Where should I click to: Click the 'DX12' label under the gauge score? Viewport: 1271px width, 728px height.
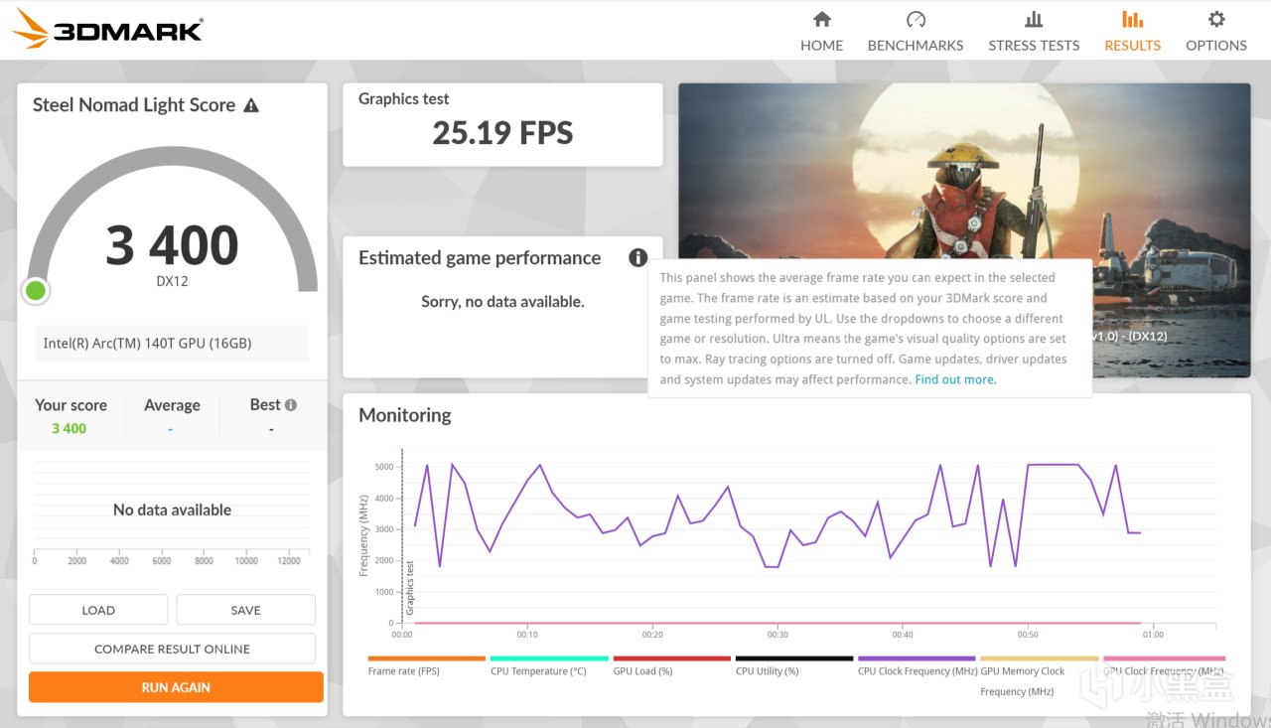[172, 281]
